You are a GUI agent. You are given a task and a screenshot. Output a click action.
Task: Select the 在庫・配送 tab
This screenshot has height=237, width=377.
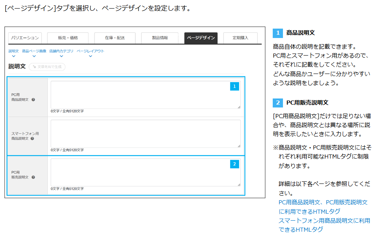click(114, 38)
